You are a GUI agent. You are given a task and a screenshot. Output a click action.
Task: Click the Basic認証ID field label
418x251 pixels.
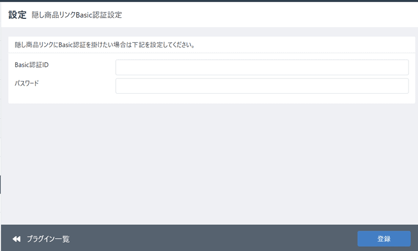32,64
